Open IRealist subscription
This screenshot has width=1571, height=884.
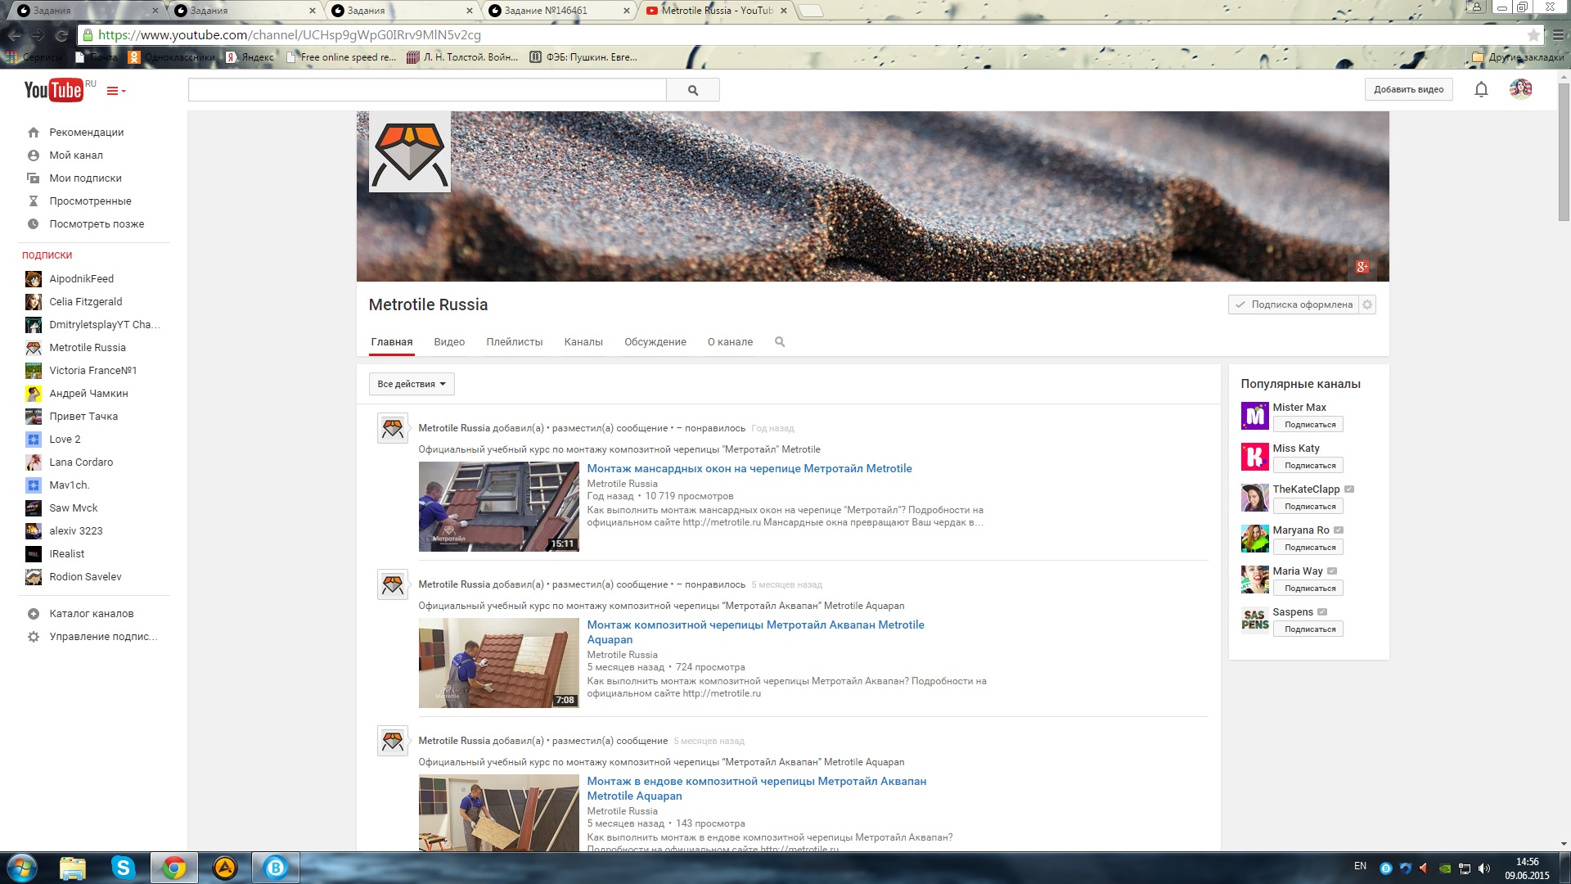[x=66, y=554]
